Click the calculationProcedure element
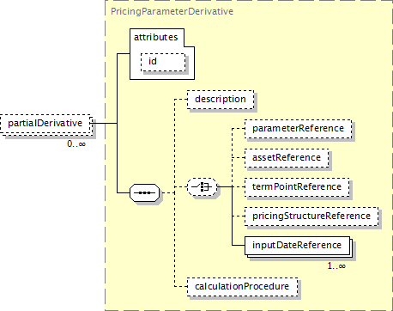 [x=242, y=287]
